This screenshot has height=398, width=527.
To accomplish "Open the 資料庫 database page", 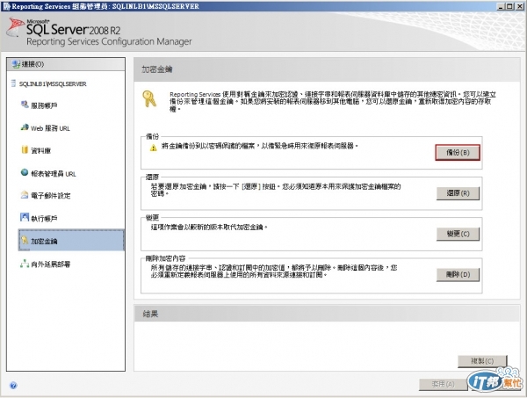I will pos(40,151).
